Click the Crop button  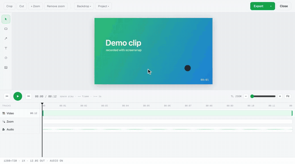tap(9, 6)
